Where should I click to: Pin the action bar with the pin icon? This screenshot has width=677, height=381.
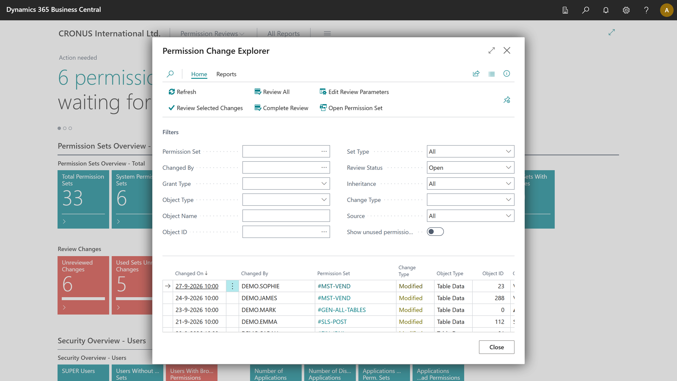[x=507, y=100]
